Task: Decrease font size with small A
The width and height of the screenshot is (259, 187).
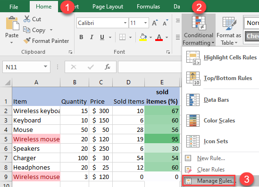Action: (x=165, y=23)
